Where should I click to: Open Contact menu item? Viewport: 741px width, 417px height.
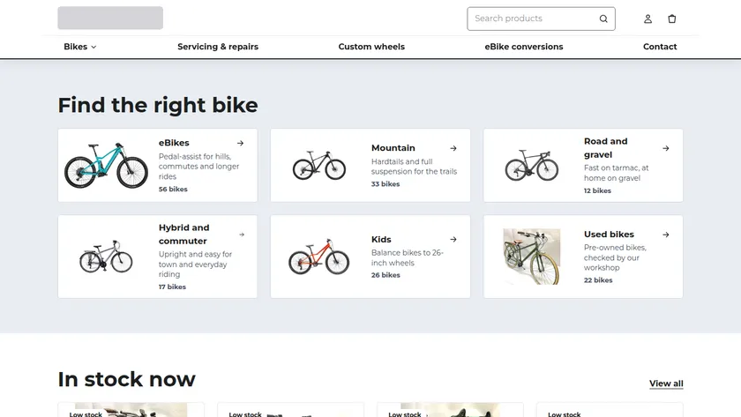(x=660, y=47)
